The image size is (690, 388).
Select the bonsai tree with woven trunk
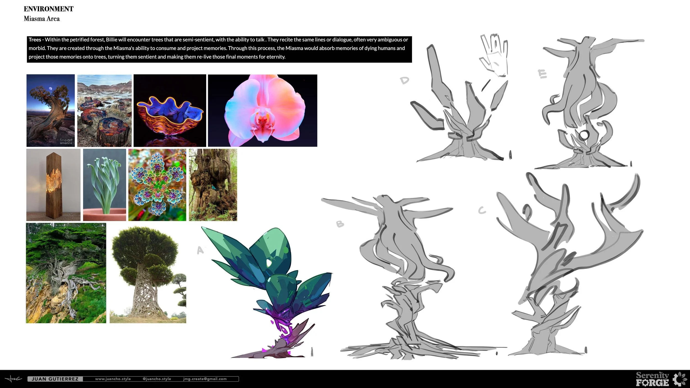tap(148, 273)
